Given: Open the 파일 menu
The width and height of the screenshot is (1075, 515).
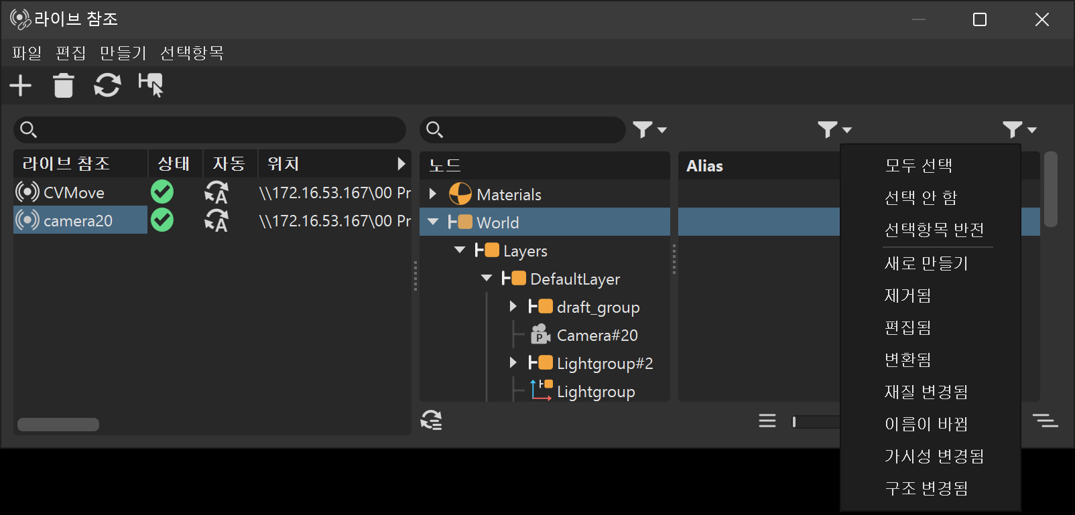Looking at the screenshot, I should [27, 53].
